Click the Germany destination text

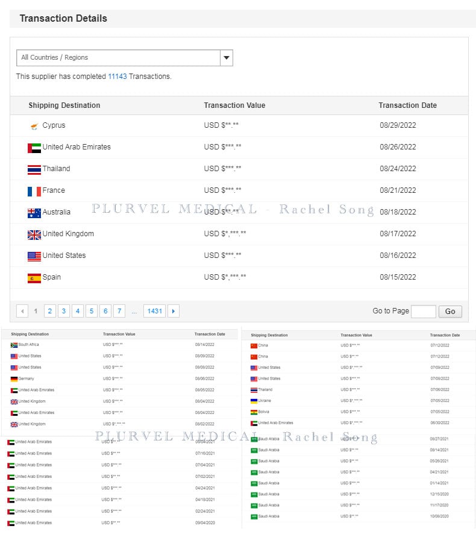click(x=26, y=378)
